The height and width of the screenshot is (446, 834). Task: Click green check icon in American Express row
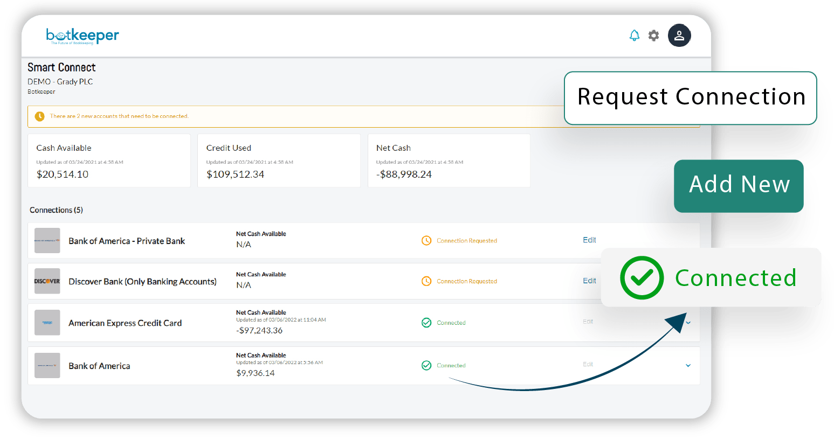[x=426, y=323]
